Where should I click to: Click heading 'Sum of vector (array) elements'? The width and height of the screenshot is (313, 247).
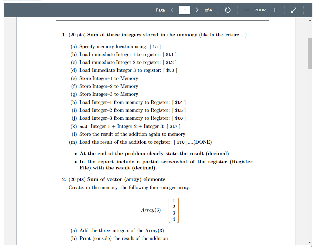pos(126,179)
